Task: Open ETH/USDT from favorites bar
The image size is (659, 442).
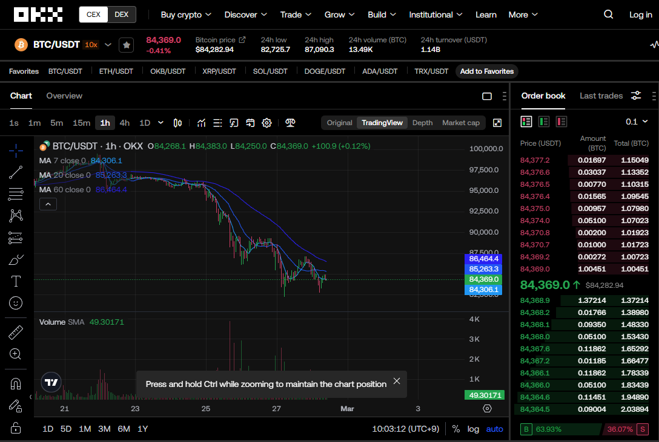Action: (116, 71)
